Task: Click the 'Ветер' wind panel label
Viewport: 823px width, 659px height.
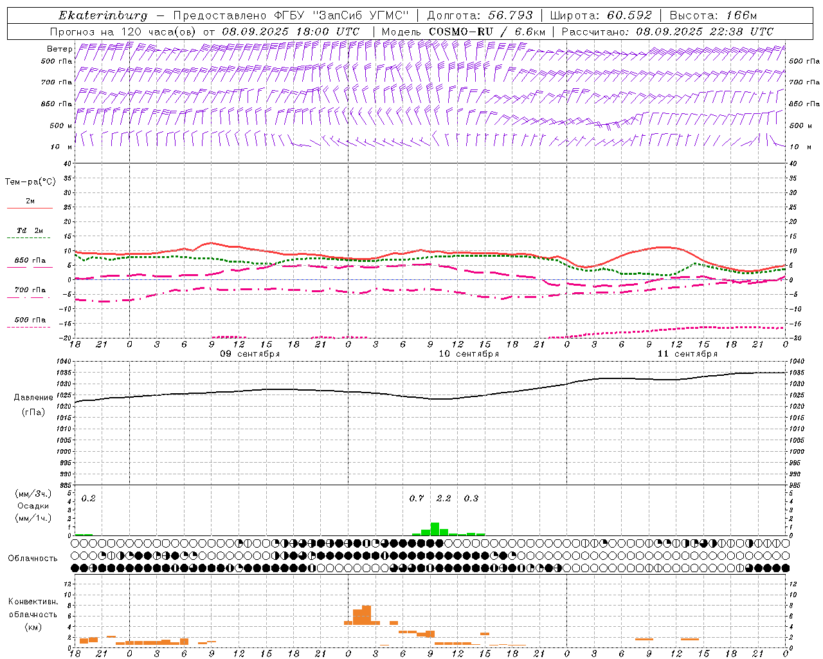Action: [x=60, y=49]
